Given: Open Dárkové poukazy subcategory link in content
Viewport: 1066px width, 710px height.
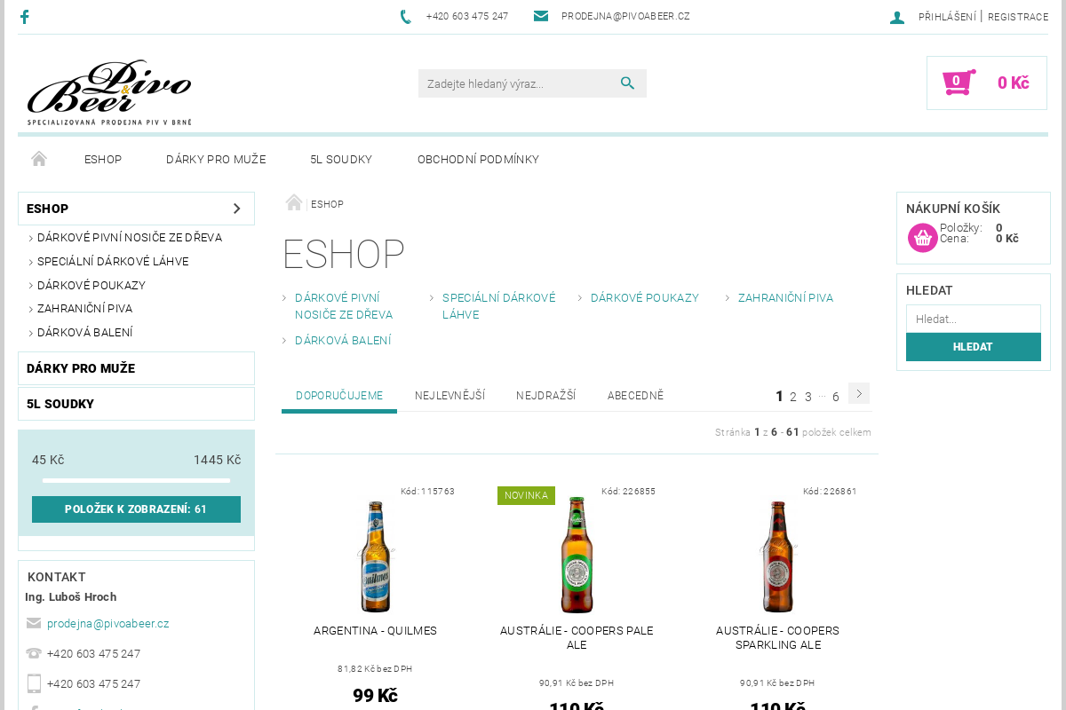Looking at the screenshot, I should 645,298.
